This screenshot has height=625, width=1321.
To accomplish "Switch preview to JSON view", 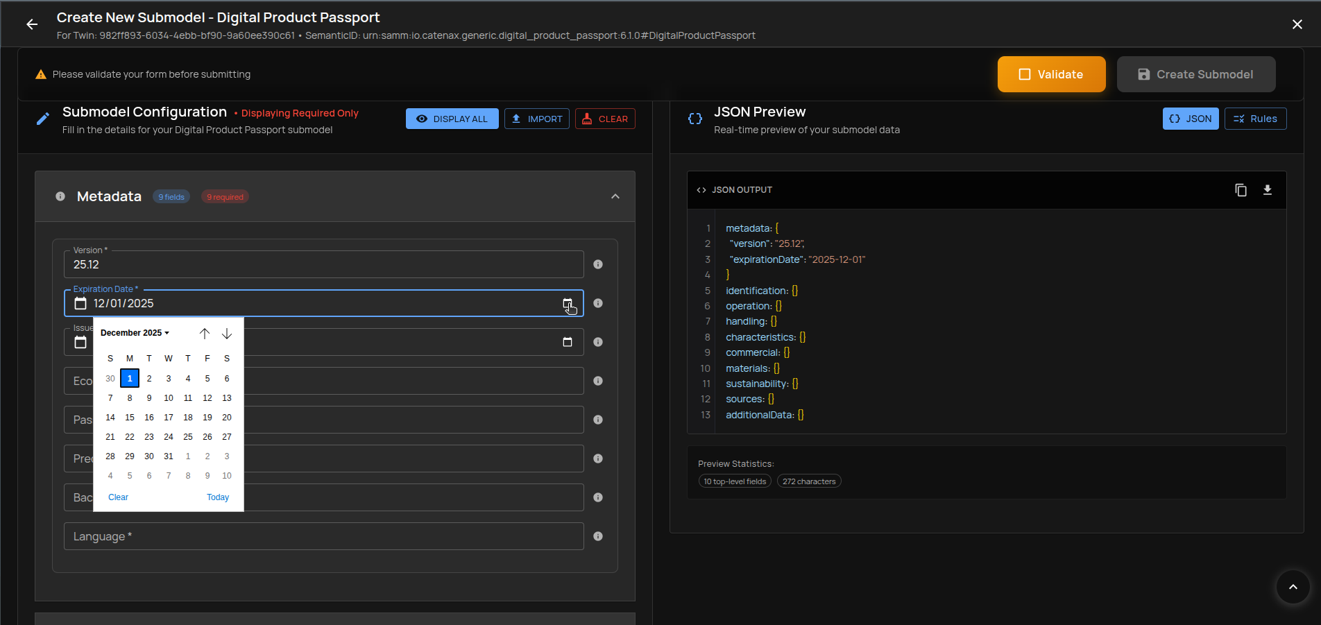I will 1190,119.
